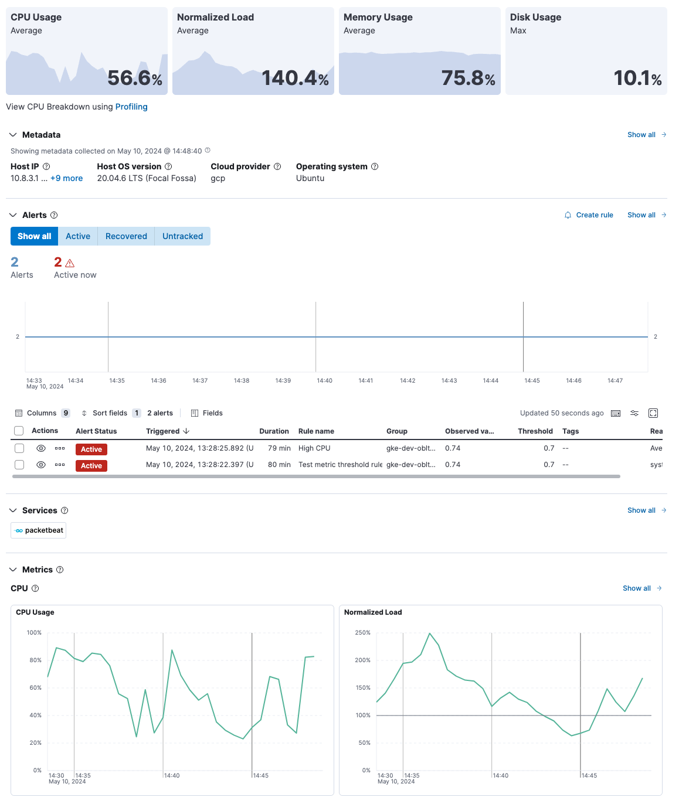679x804 pixels.
Task: Click the bell icon next to Create rule
Action: [x=567, y=215]
